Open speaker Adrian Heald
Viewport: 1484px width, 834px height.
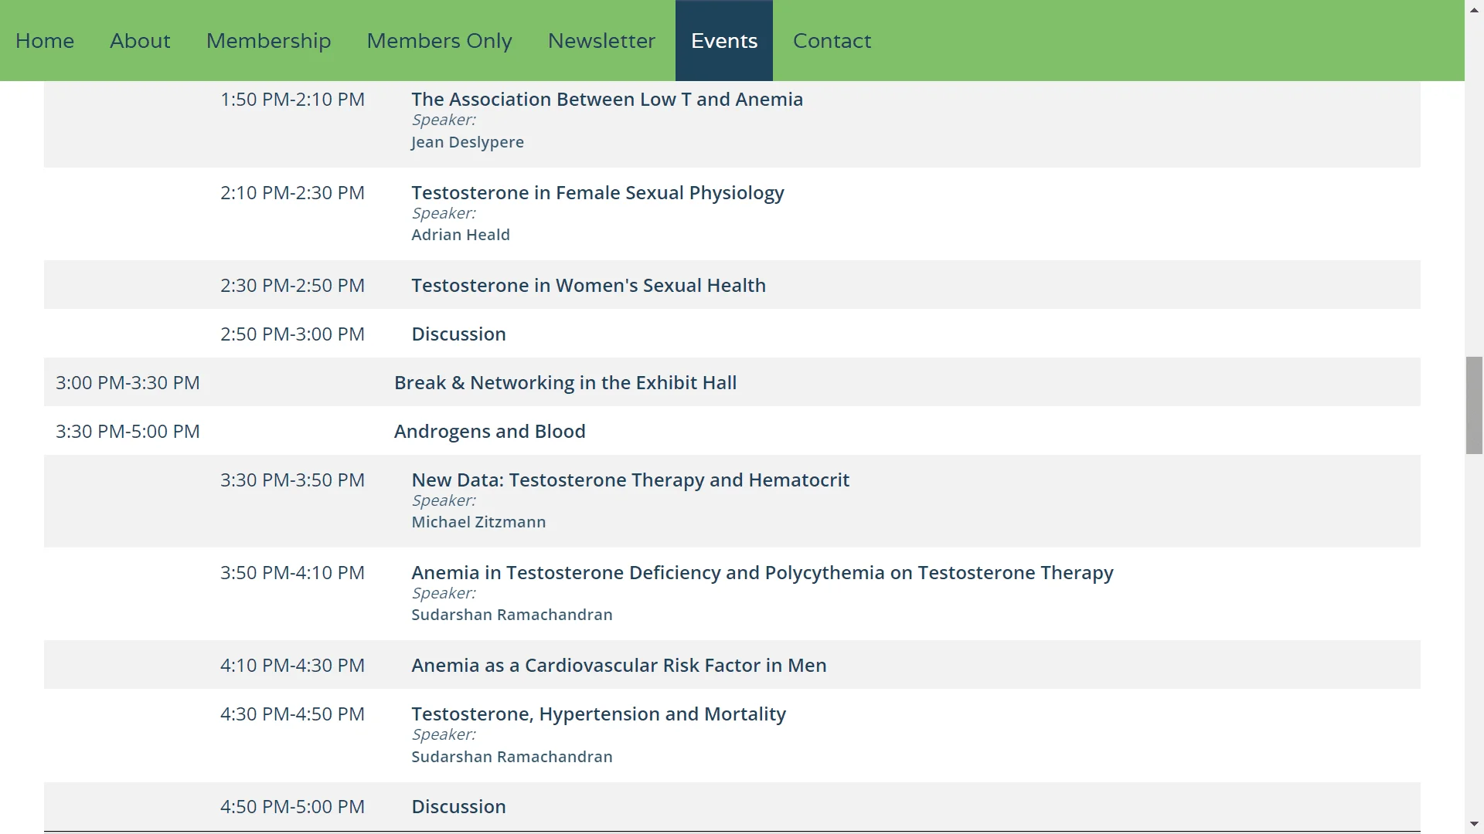coord(460,235)
